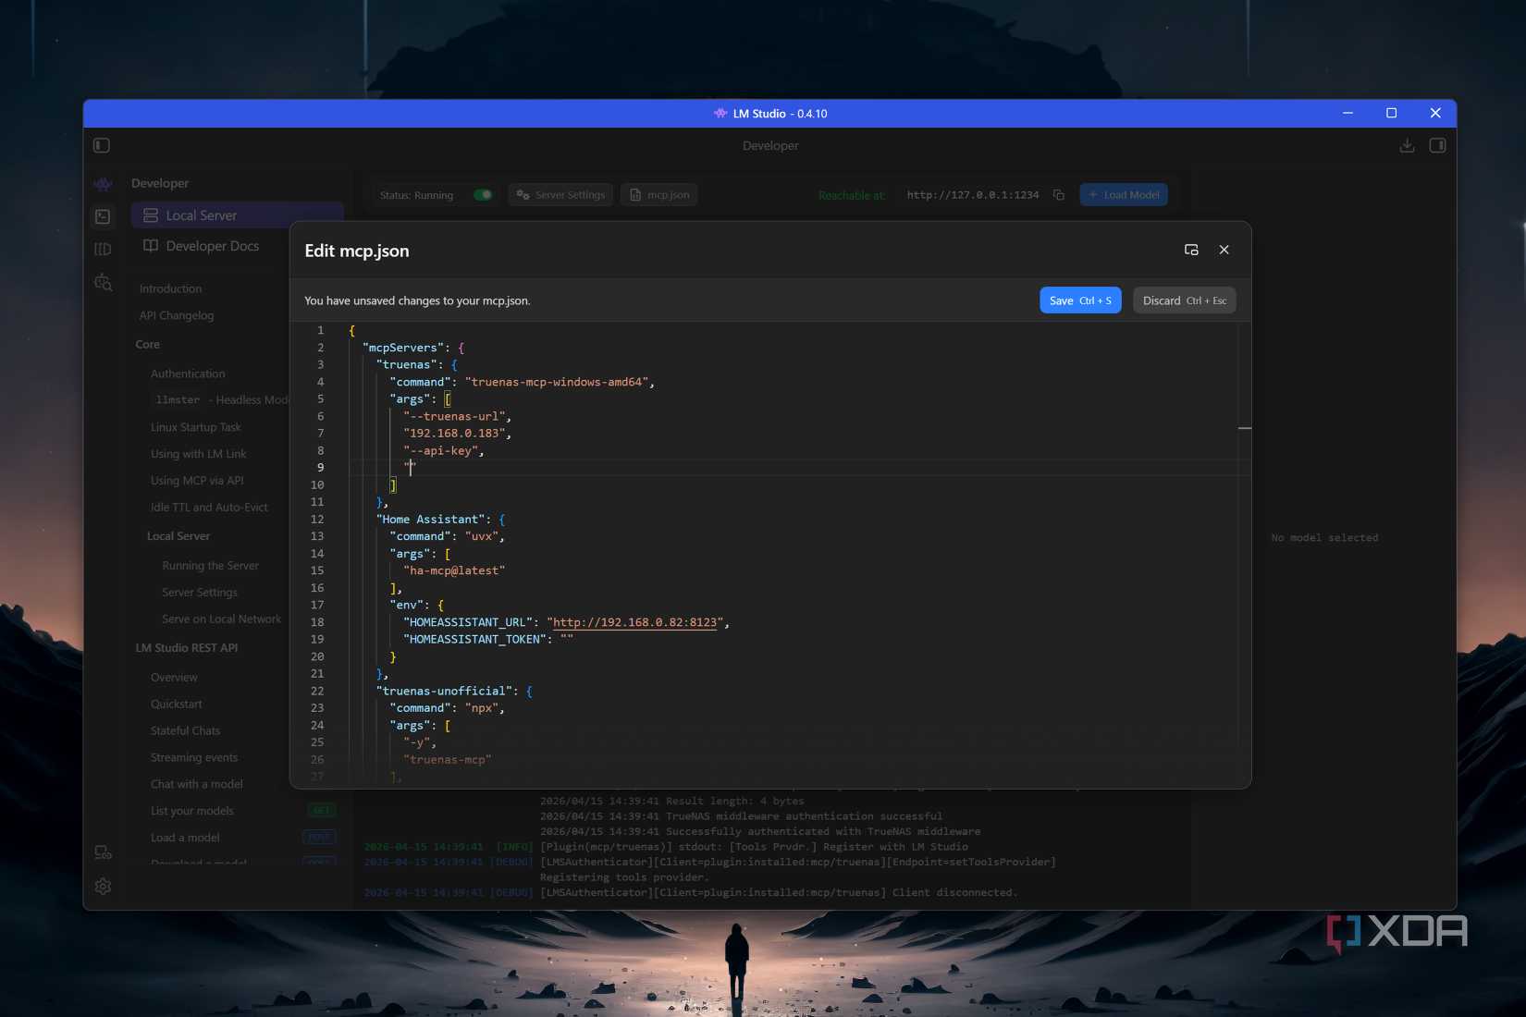Image resolution: width=1526 pixels, height=1017 pixels.
Task: Click the empty API key string on line 9
Action: [x=410, y=468]
